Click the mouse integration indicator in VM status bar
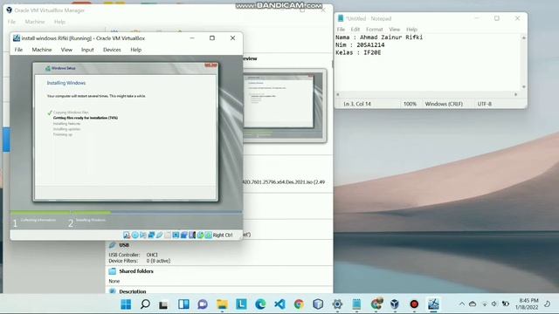The image size is (559, 314). (200, 235)
